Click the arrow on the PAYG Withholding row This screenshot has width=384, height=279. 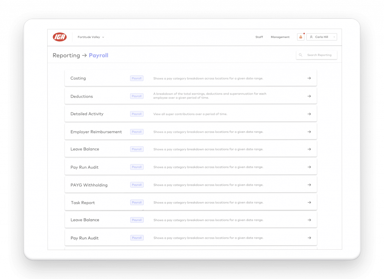point(309,185)
